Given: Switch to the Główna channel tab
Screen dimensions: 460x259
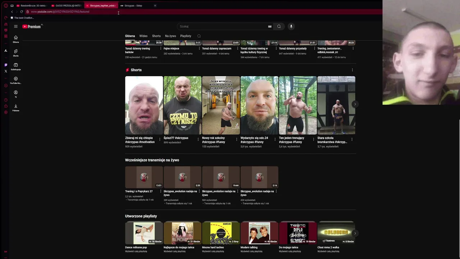Looking at the screenshot, I should pos(130,36).
